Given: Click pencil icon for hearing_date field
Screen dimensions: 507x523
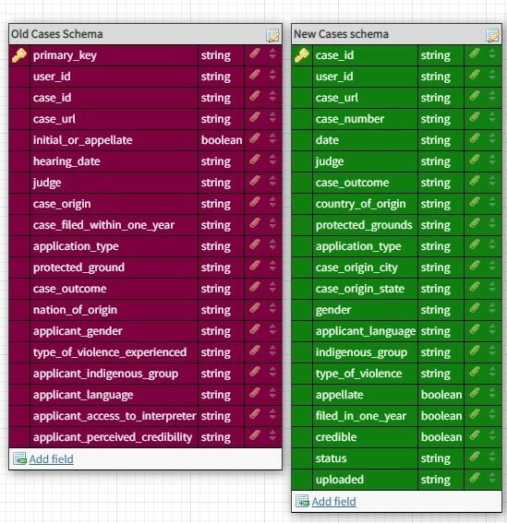Looking at the screenshot, I should [255, 160].
